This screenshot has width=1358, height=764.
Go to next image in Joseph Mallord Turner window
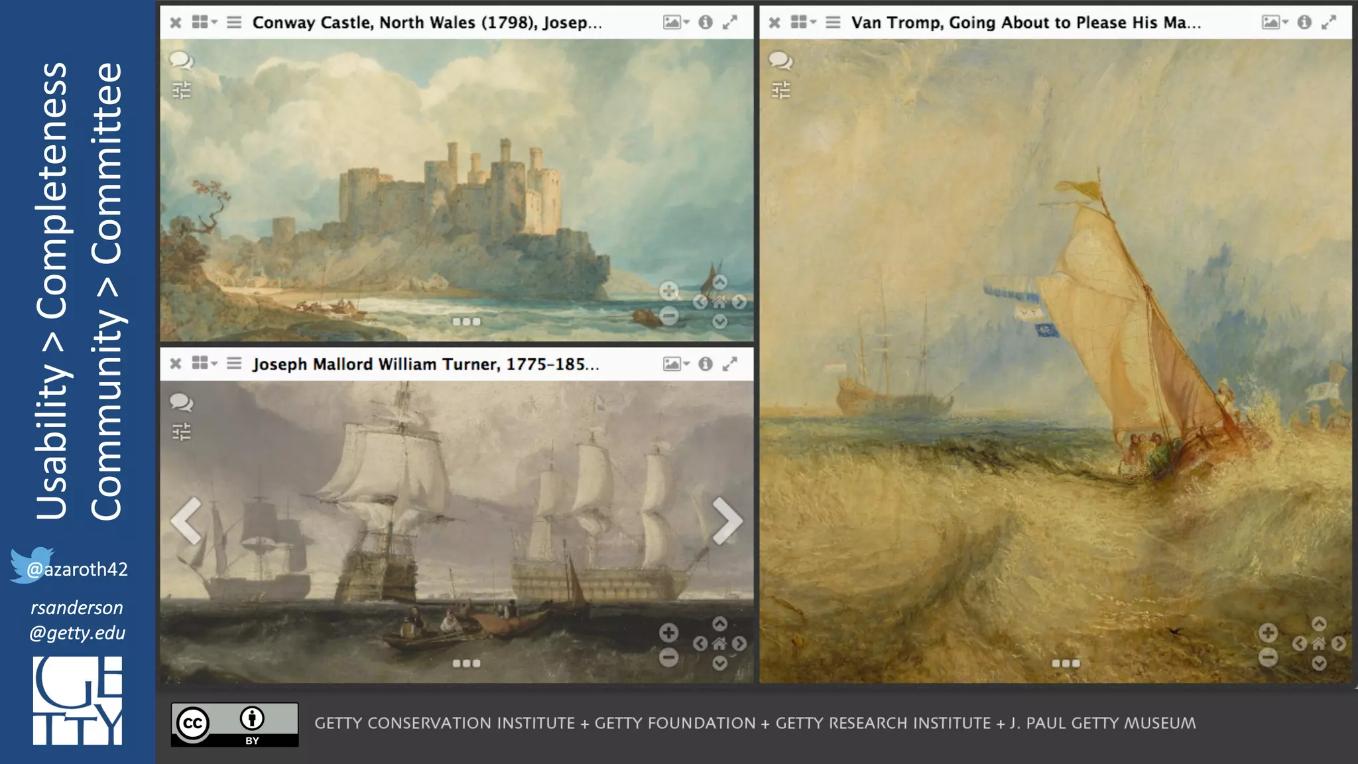click(727, 521)
